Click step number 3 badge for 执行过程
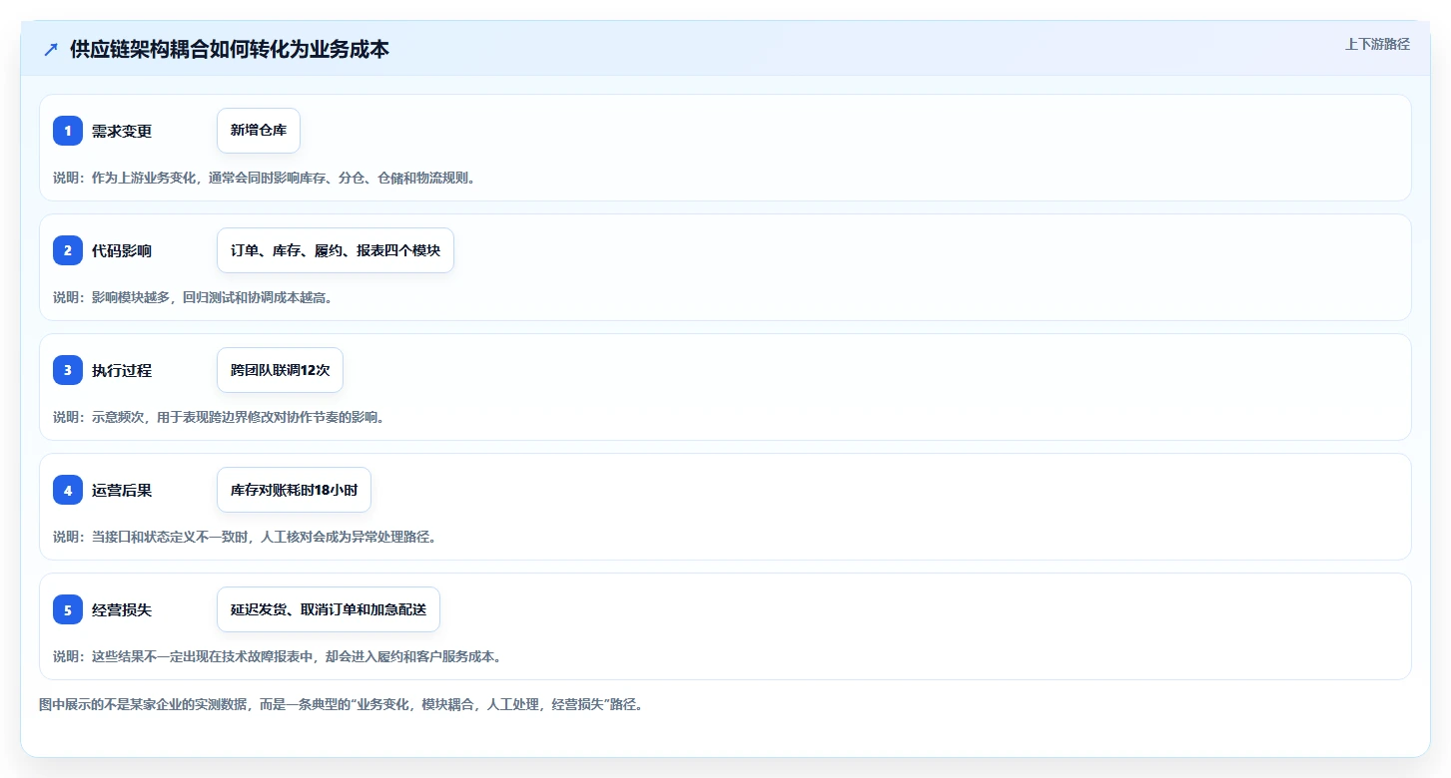The image size is (1451, 778). click(x=68, y=370)
